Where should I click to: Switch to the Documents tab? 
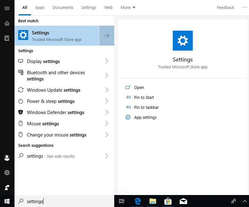click(x=63, y=7)
